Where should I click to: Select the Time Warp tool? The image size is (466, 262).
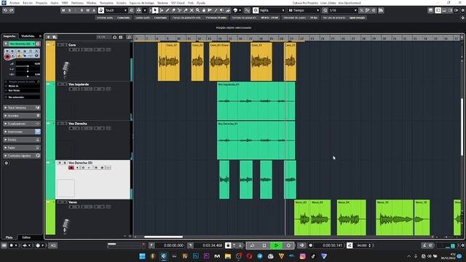click(x=210, y=10)
